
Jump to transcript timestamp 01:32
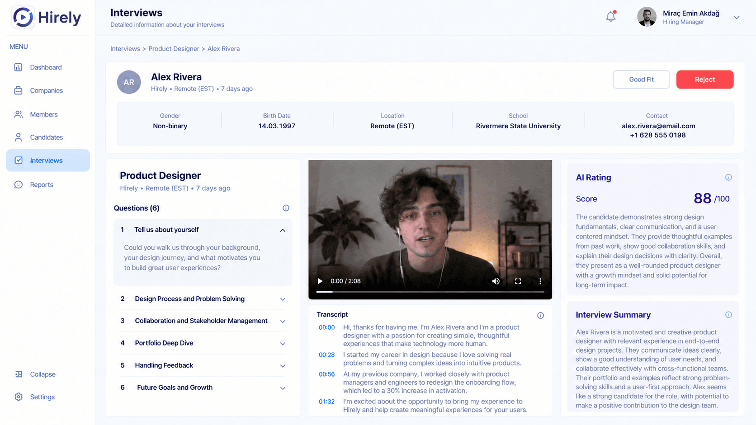tap(326, 402)
